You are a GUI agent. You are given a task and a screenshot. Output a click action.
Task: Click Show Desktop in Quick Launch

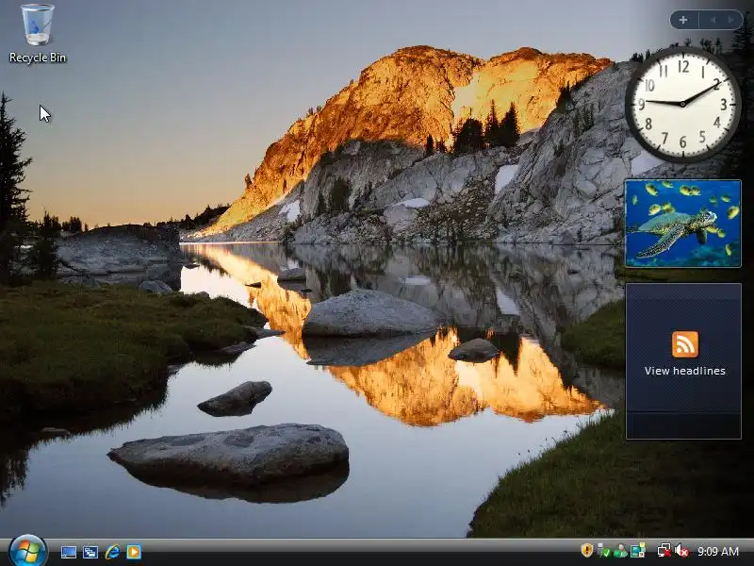pyautogui.click(x=68, y=552)
